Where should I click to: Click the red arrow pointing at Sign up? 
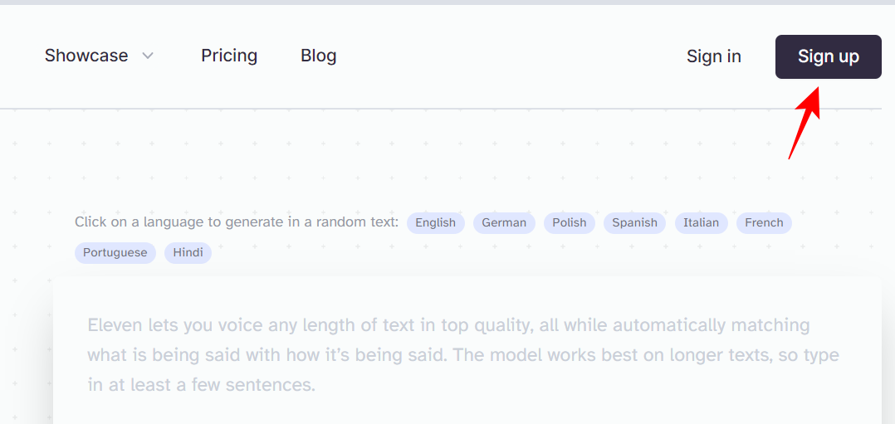[x=804, y=122]
